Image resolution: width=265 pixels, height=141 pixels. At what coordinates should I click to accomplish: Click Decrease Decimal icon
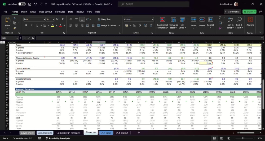pyautogui.click(x=151, y=25)
